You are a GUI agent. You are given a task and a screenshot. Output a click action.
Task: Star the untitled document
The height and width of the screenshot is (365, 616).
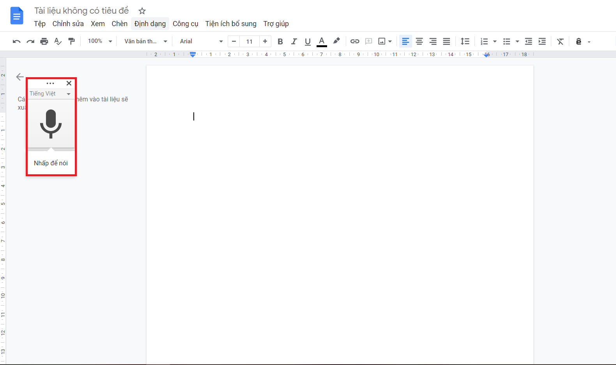point(142,11)
